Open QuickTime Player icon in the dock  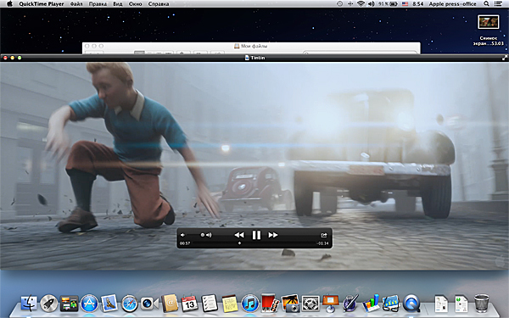click(x=411, y=304)
